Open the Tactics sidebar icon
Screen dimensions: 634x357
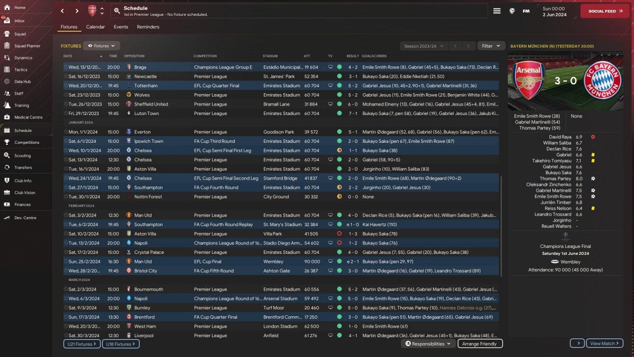[x=7, y=70]
